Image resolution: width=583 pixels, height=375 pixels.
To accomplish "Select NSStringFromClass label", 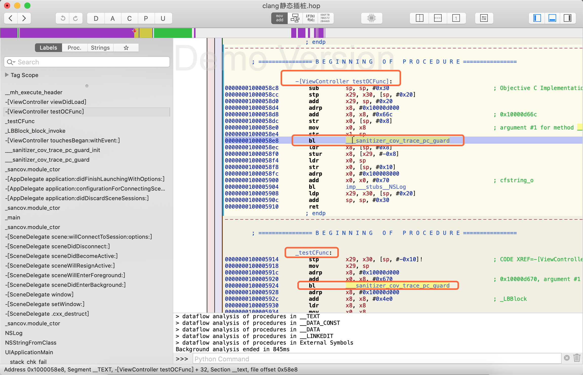I will point(31,343).
